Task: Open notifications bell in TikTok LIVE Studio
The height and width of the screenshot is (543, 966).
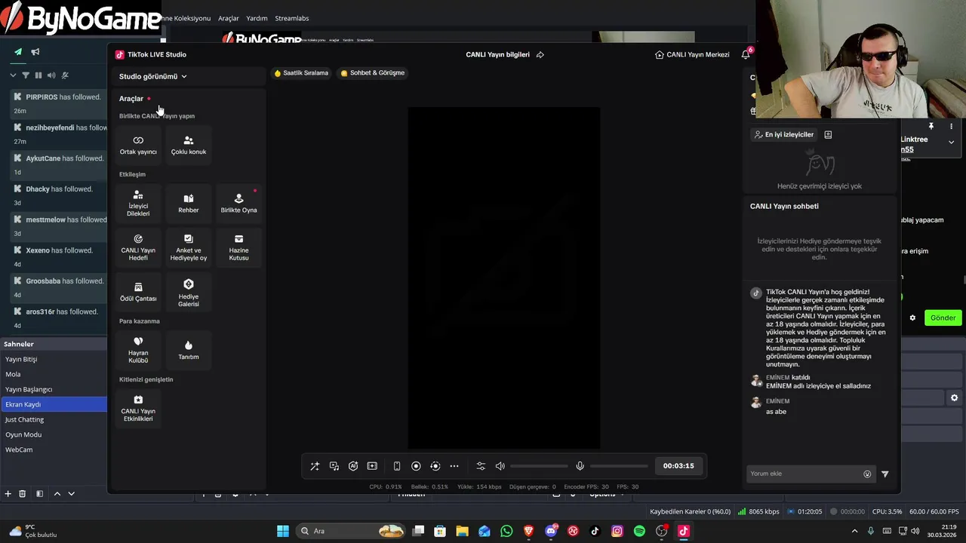Action: [746, 54]
